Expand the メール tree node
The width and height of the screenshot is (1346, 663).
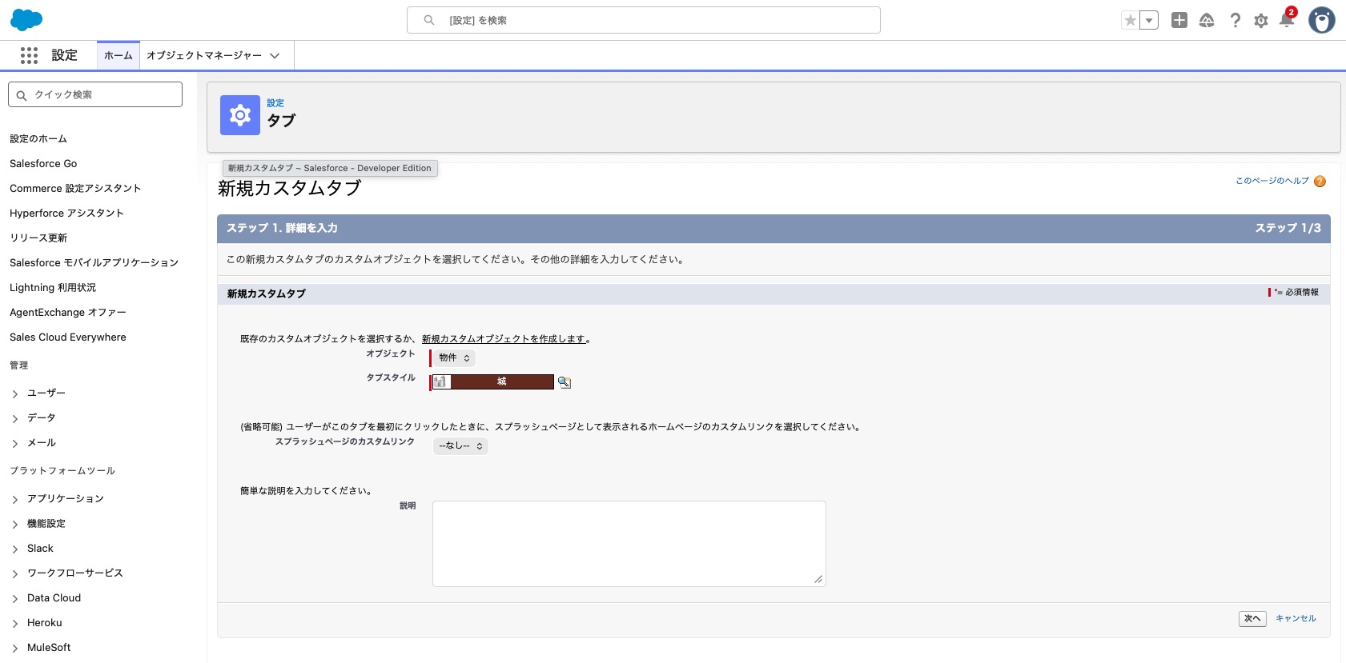(15, 443)
